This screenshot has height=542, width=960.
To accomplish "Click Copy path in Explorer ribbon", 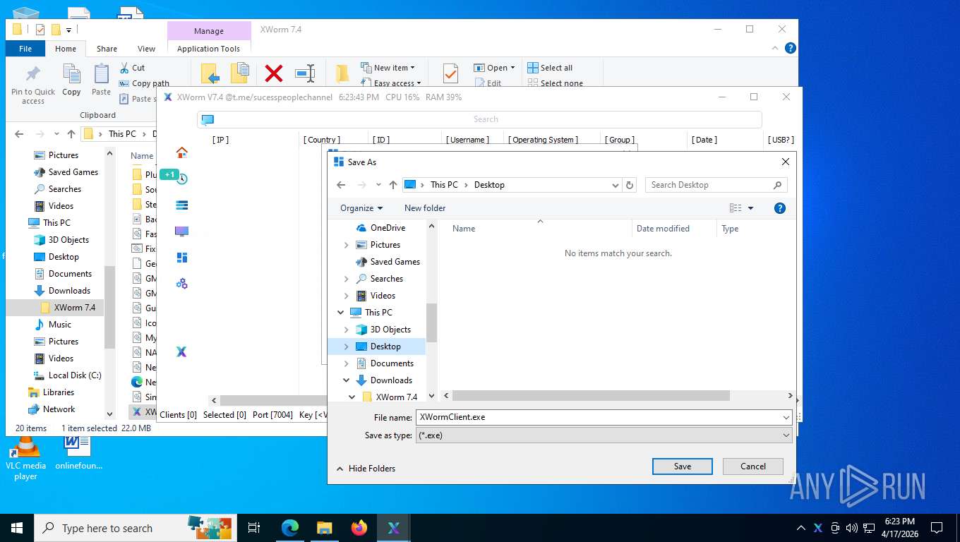I will (x=143, y=83).
